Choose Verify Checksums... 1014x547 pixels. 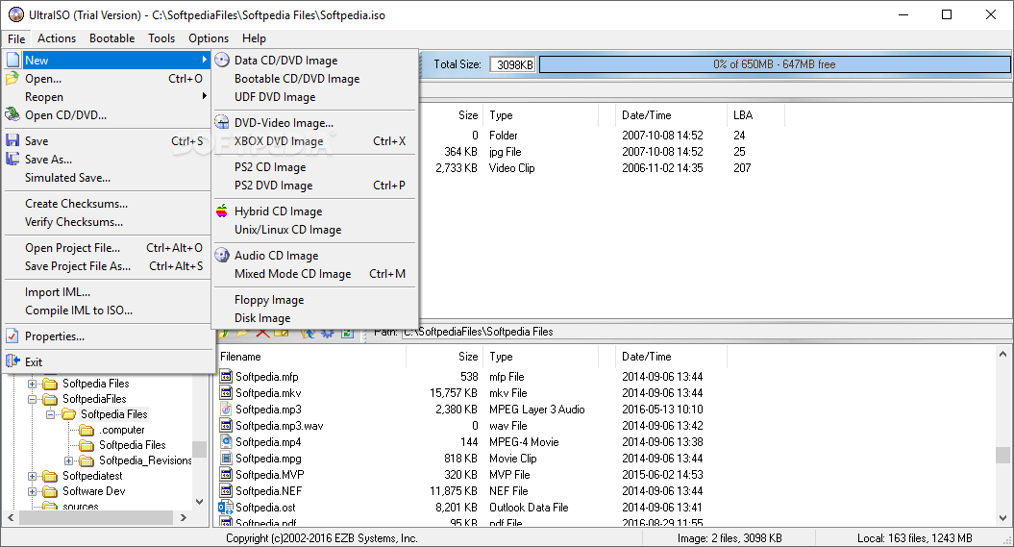click(x=108, y=222)
